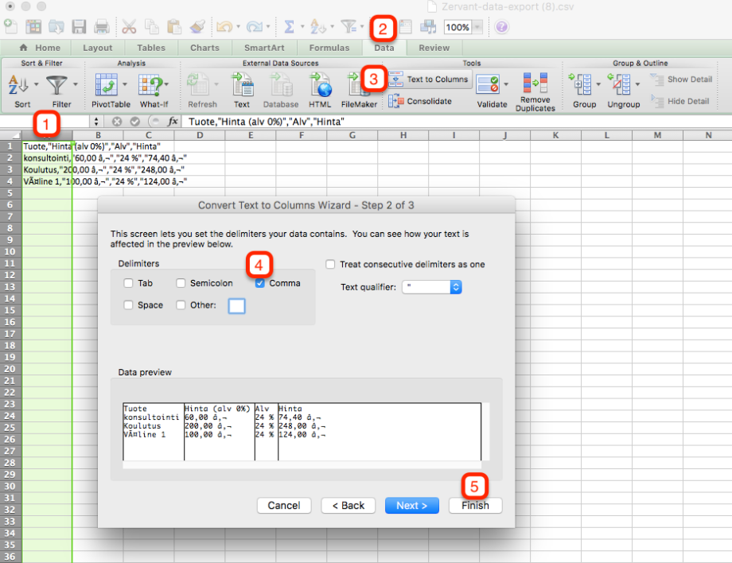The image size is (732, 563).
Task: Expand the What-If dropdown arrow
Action: tap(166, 85)
